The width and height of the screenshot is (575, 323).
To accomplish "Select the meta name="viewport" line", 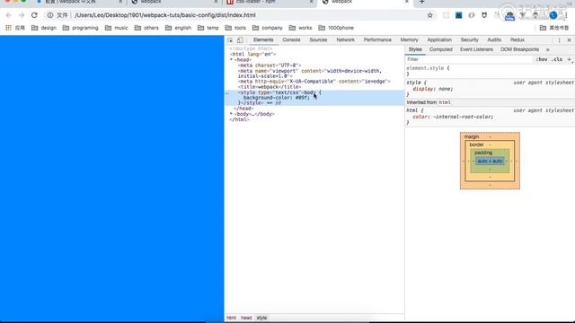I will 310,74.
